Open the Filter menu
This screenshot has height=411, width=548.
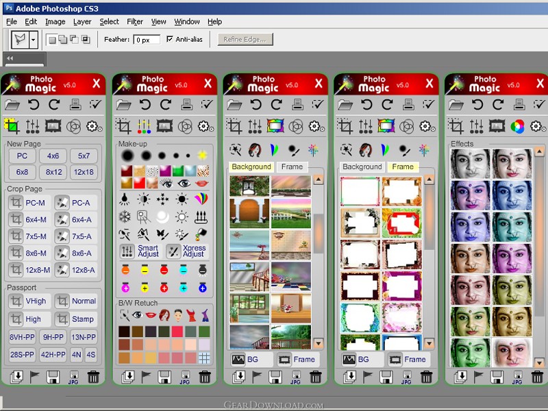pos(135,22)
